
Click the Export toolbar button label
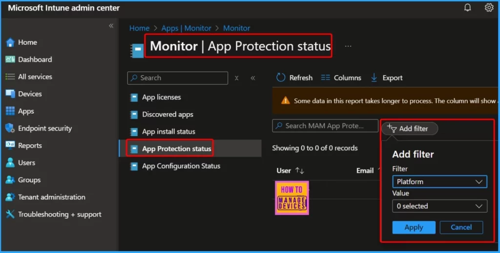pos(392,78)
